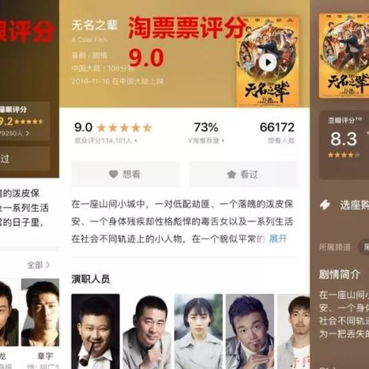Open the full cast list 全部

pyautogui.click(x=38, y=265)
